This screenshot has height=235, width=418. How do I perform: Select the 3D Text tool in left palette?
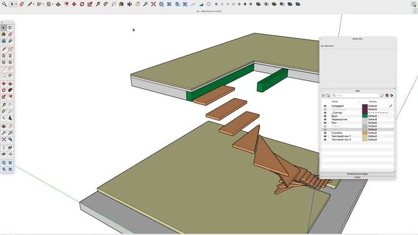(10, 117)
